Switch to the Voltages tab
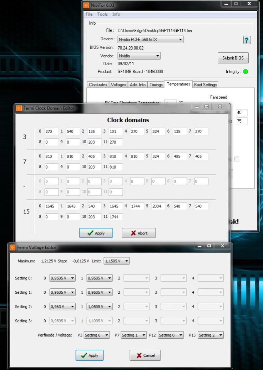This screenshot has width=263, height=370. click(x=118, y=85)
